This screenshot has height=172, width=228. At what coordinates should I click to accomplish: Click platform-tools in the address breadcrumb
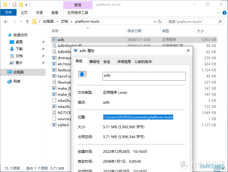(x=87, y=21)
